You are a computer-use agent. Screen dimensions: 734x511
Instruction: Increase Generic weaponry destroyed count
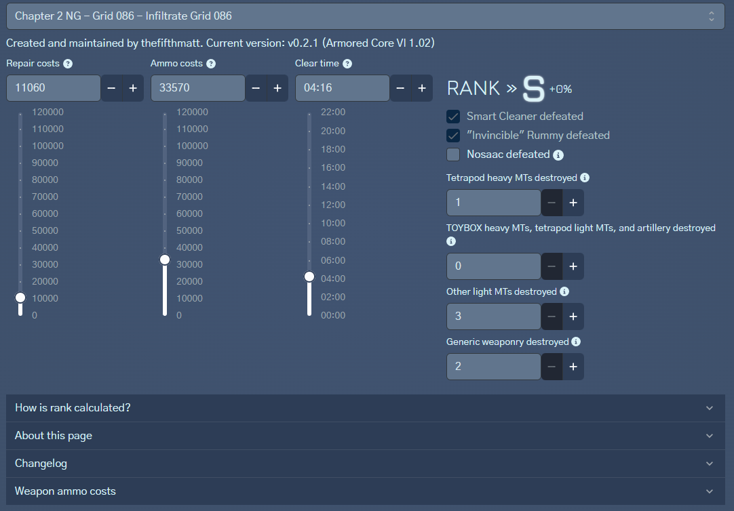click(x=573, y=367)
